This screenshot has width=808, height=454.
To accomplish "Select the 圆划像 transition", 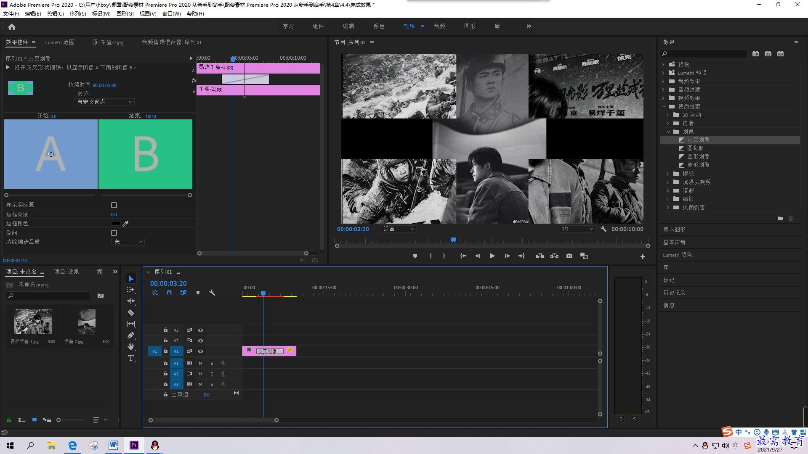I will 695,148.
